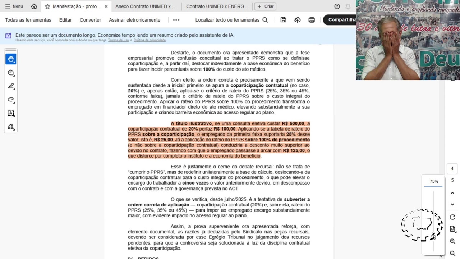Click the Localizar texto ou ferramentas search
Viewport: 460px width, 259px height.
tap(232, 20)
